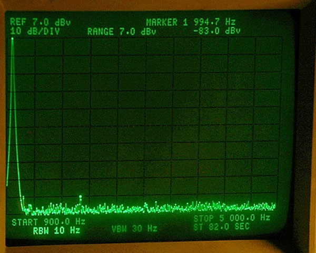Click the RANGE 7.0 dBV readout
The width and height of the screenshot is (316, 253).
coord(122,32)
